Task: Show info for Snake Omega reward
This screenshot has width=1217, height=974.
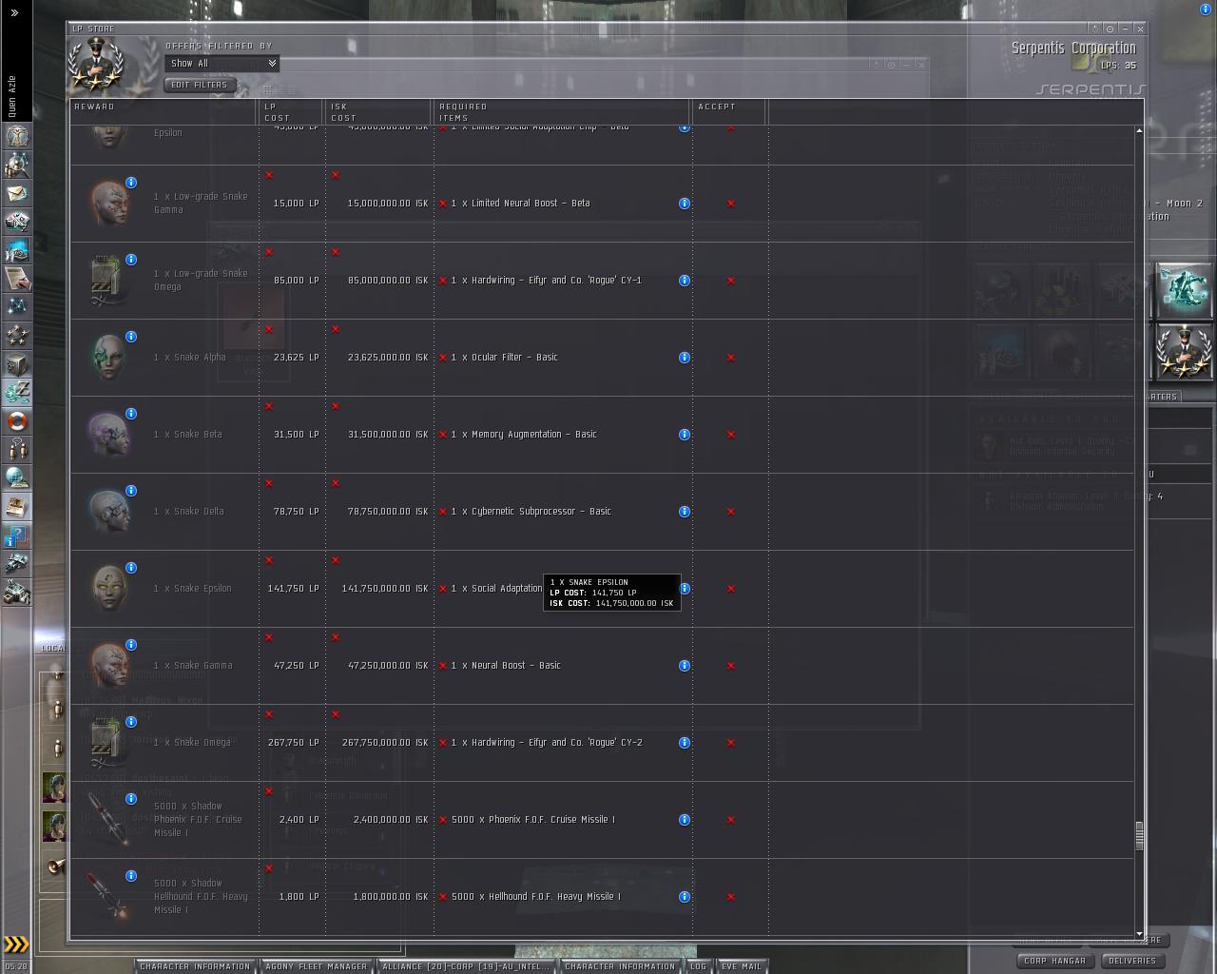Action: point(131,722)
